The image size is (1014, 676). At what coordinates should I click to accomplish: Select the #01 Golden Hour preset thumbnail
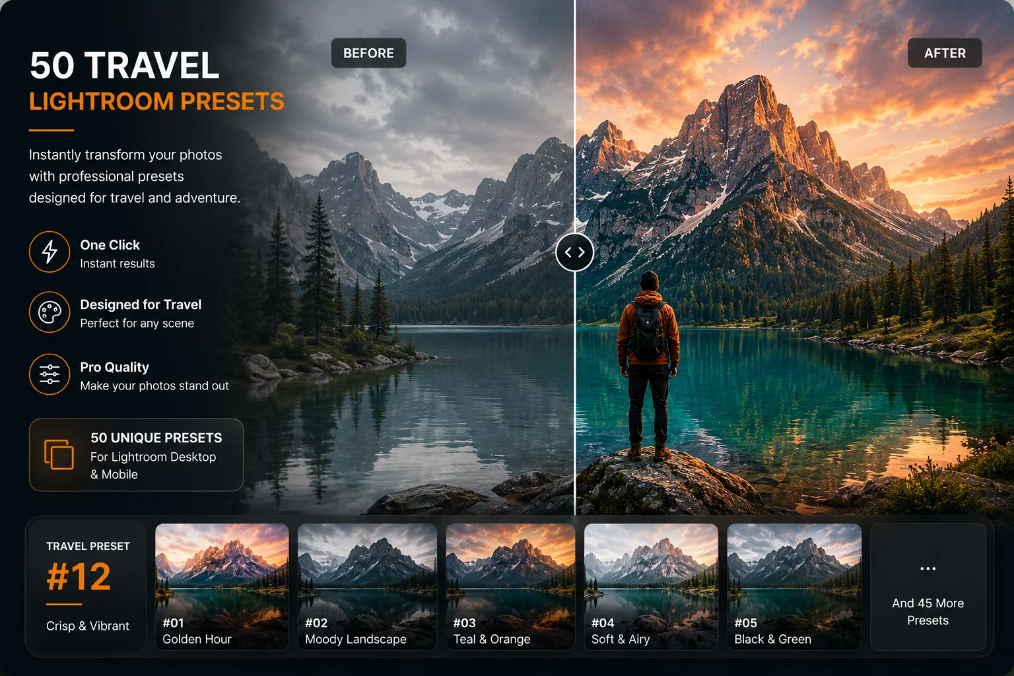tap(222, 587)
